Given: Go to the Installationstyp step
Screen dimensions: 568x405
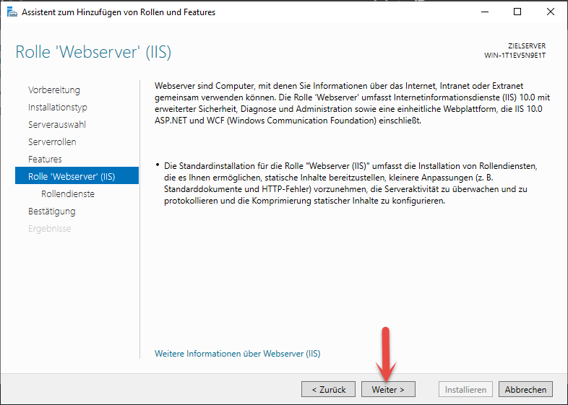Looking at the screenshot, I should point(58,108).
